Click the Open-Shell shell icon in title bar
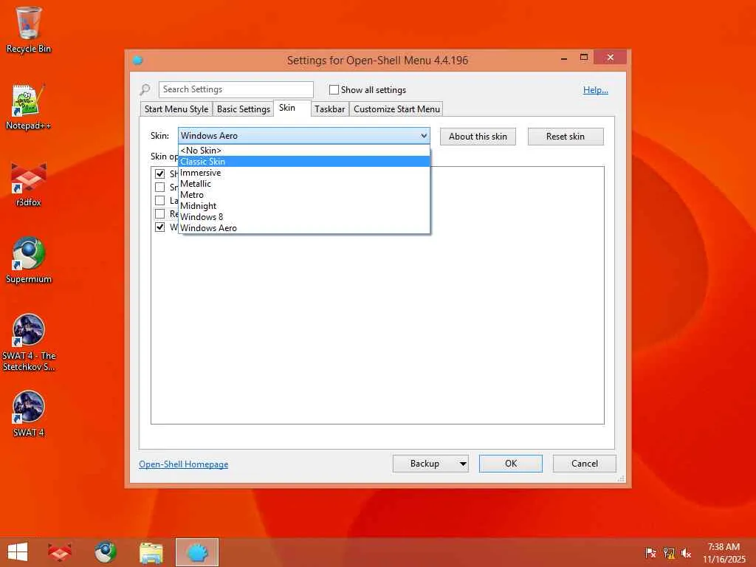Screen dimensions: 756x567 click(x=138, y=61)
